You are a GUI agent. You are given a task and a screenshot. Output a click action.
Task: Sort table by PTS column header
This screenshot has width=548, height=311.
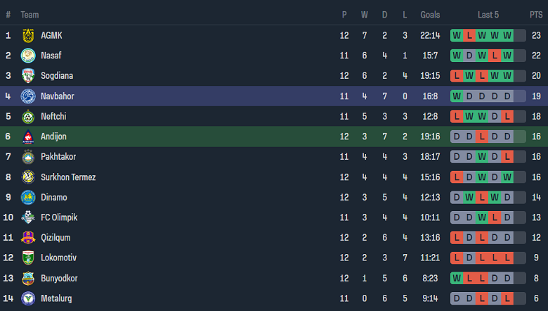pos(535,15)
